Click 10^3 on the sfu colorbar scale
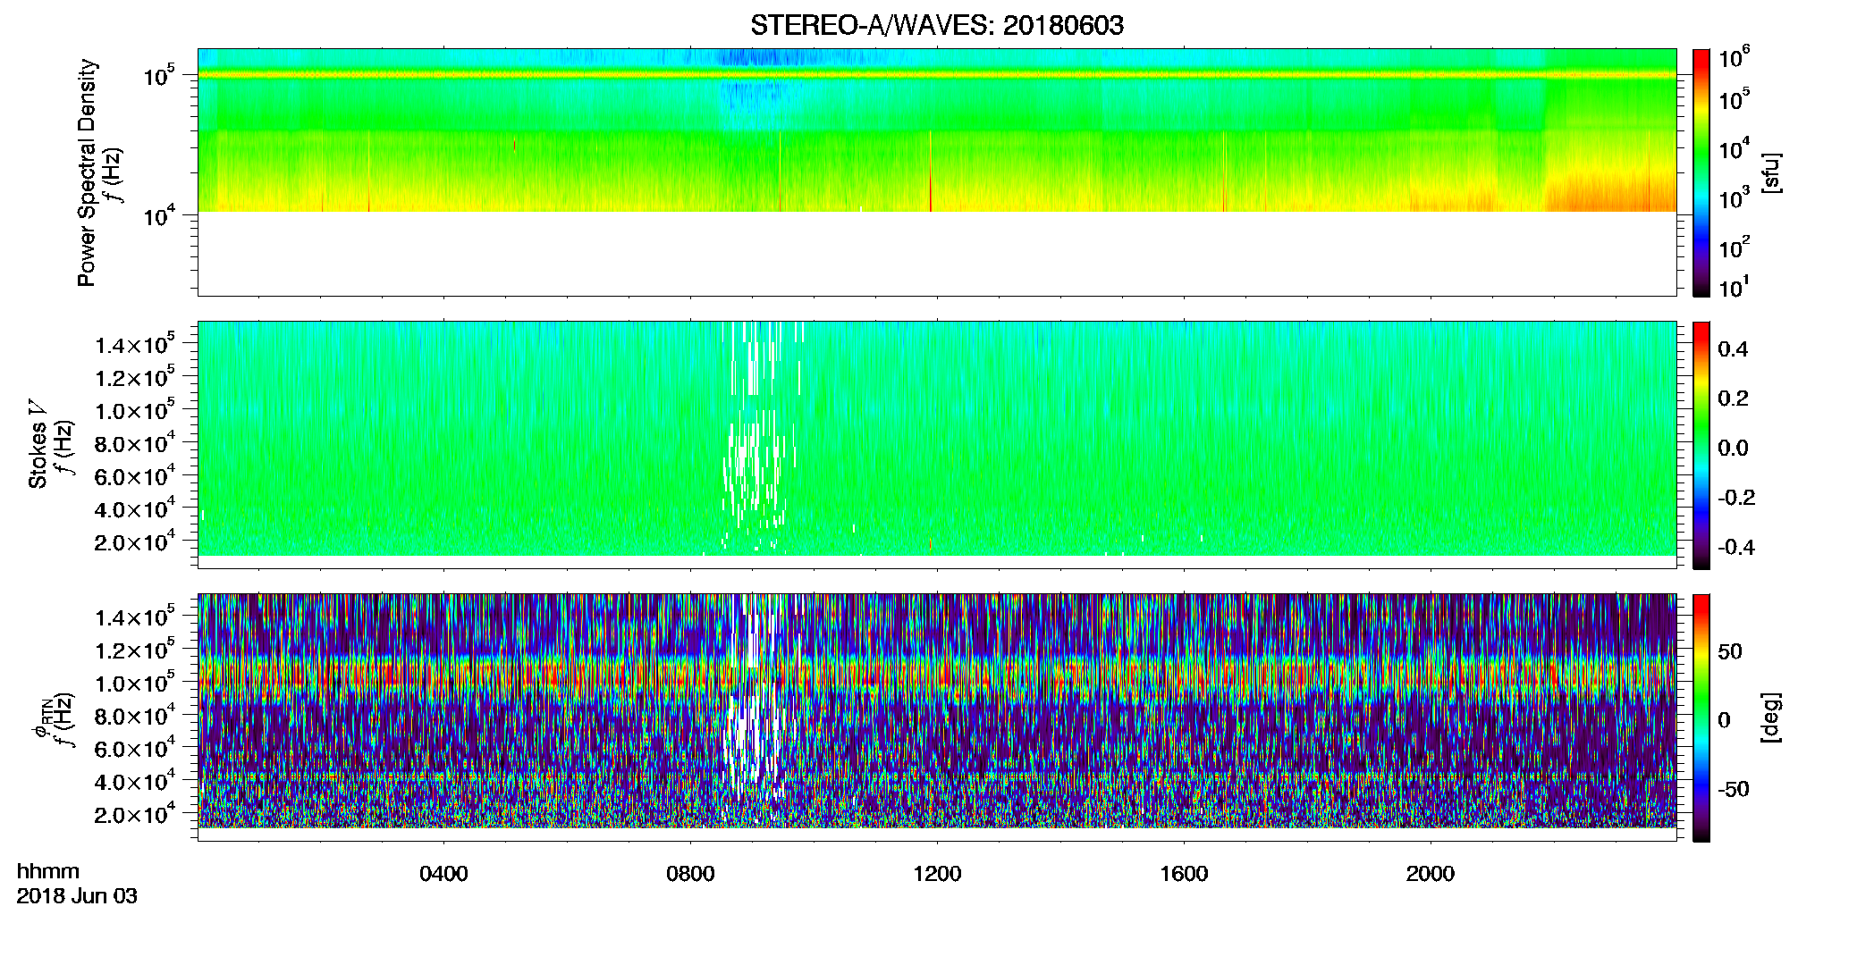 pyautogui.click(x=1735, y=198)
